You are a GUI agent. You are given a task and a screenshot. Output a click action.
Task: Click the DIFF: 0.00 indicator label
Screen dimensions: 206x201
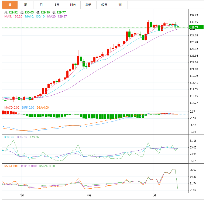click(x=28, y=108)
